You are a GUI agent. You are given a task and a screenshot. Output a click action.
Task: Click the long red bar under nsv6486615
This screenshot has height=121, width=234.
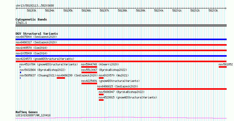[x=162, y=89]
